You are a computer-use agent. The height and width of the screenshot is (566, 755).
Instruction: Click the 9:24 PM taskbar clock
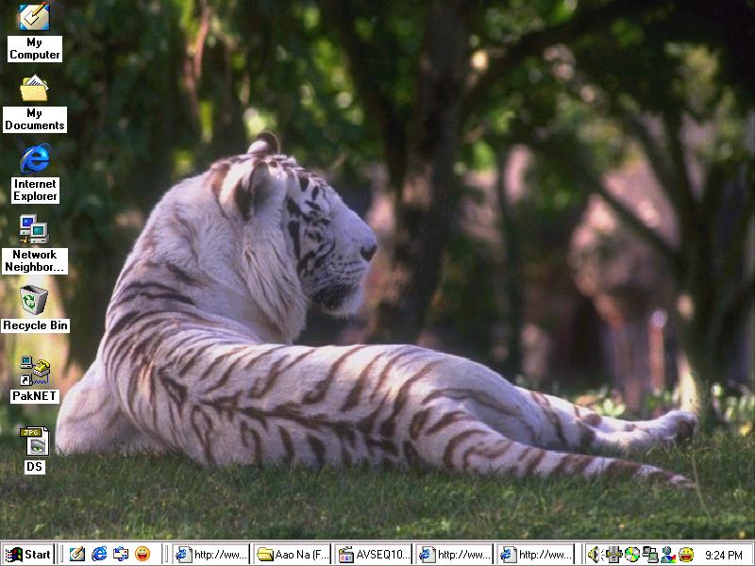point(723,555)
